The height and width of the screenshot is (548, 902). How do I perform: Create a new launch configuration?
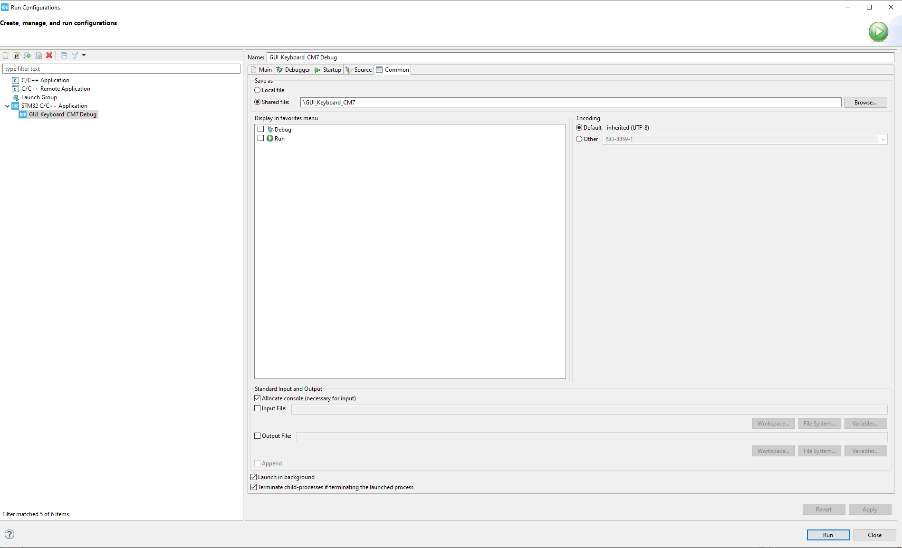tap(6, 55)
